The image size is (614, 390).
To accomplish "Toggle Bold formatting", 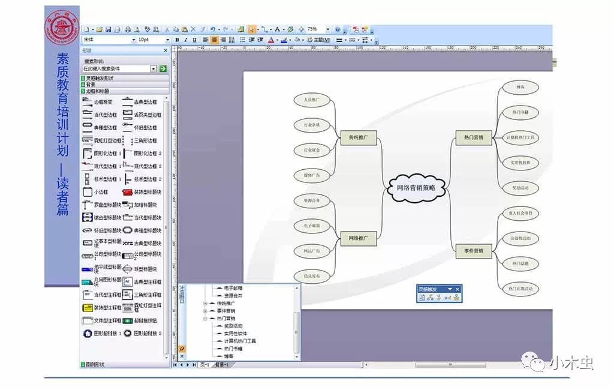I will [177, 40].
